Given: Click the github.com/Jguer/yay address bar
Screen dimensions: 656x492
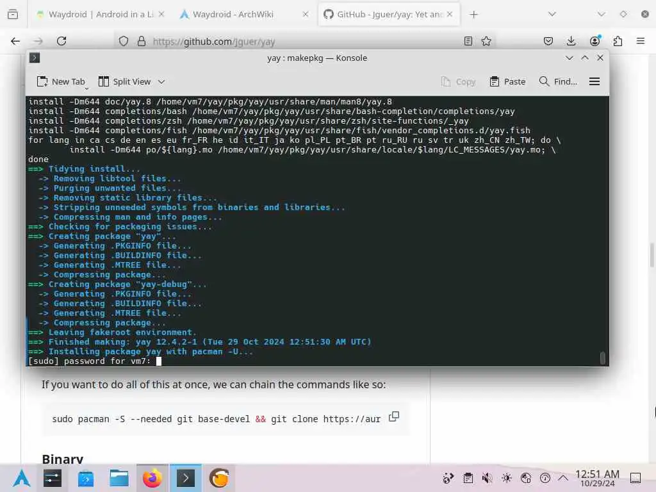Looking at the screenshot, I should tap(306, 42).
